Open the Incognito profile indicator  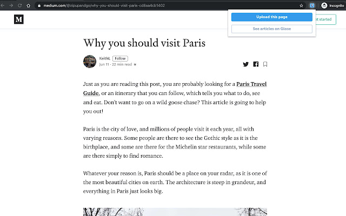click(333, 5)
